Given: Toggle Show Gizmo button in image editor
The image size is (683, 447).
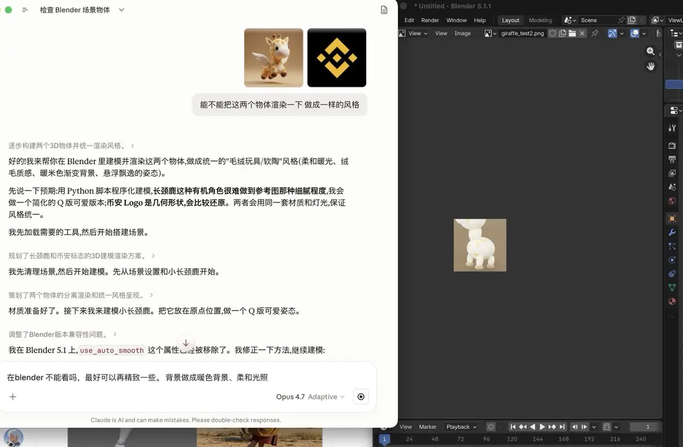Looking at the screenshot, I should 612,34.
